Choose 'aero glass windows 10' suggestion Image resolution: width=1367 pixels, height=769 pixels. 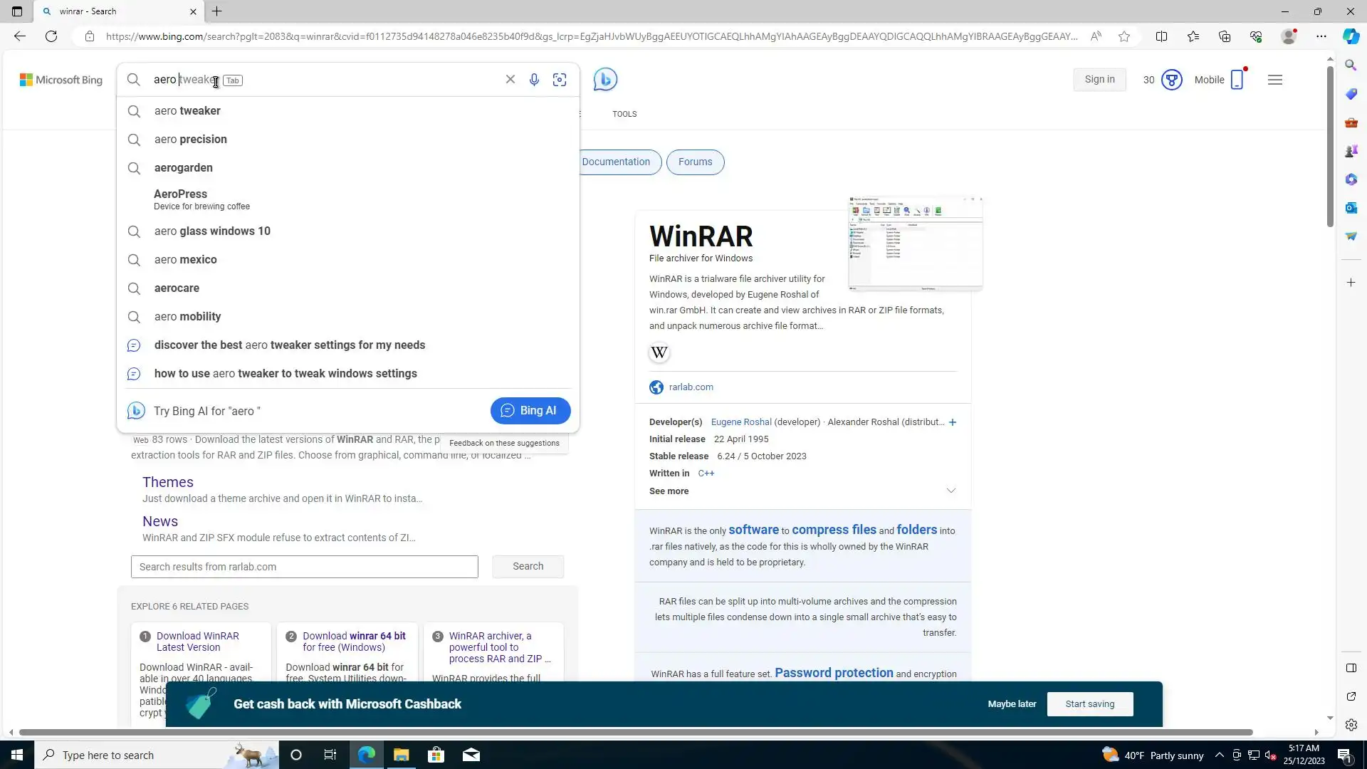click(212, 231)
